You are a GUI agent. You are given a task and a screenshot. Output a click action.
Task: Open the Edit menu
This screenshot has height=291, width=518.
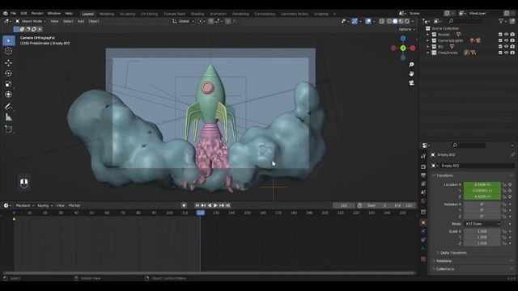(23, 14)
